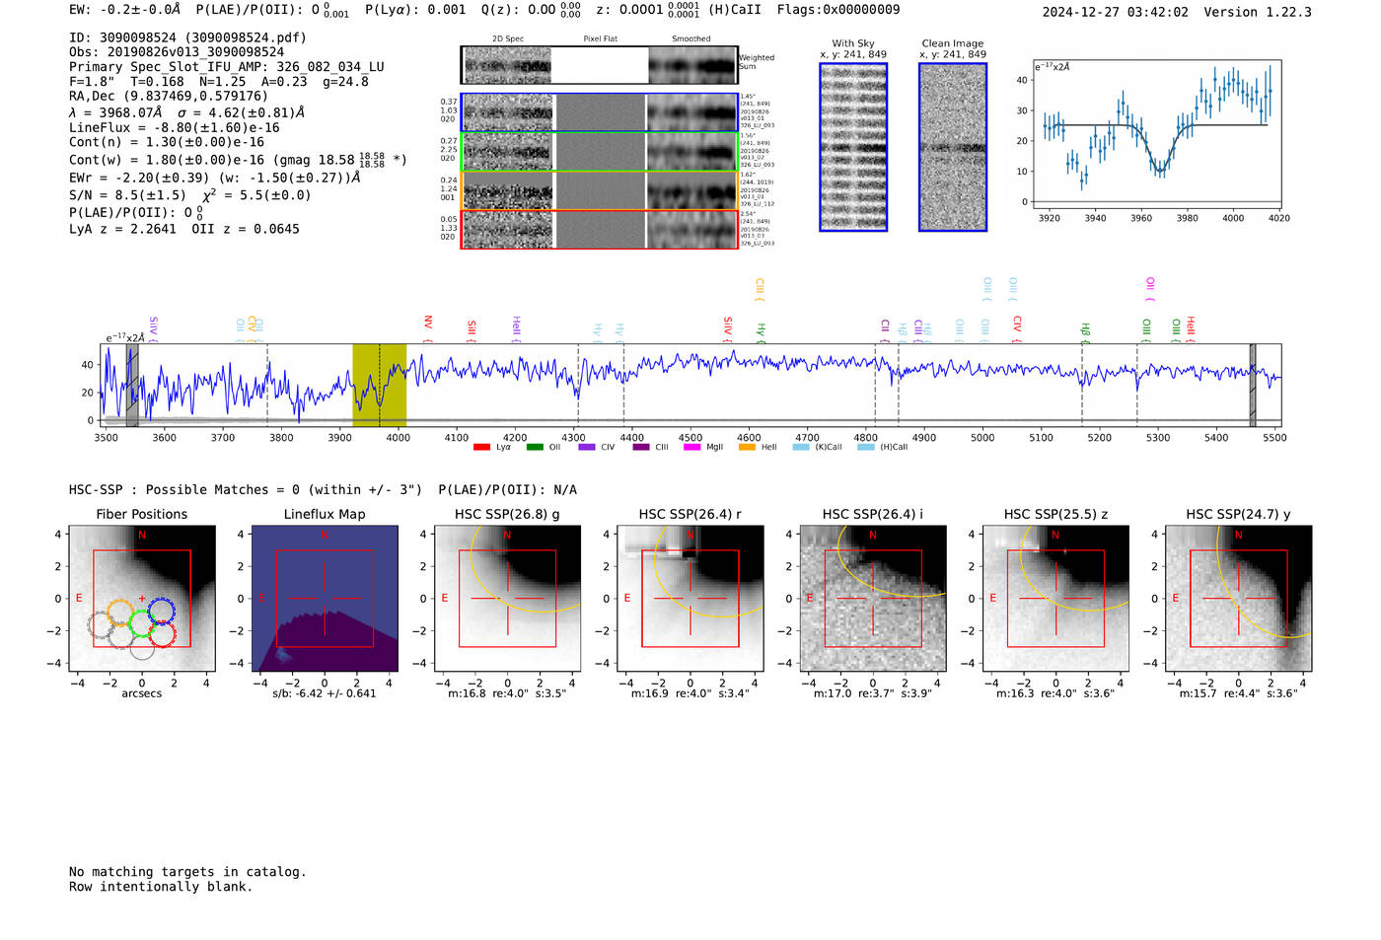This screenshot has width=1381, height=940.
Task: Click the blue fiber circle in Fiber Positions
Action: (x=161, y=611)
